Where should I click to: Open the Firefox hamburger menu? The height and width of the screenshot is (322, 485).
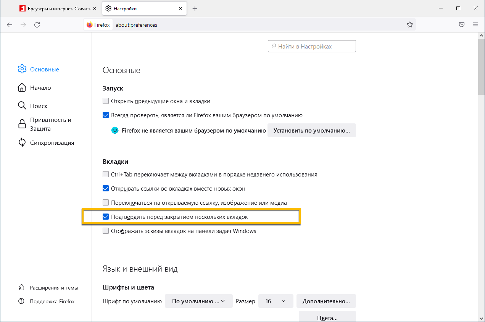pos(475,25)
